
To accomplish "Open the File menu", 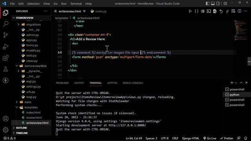I will coord(12,4).
